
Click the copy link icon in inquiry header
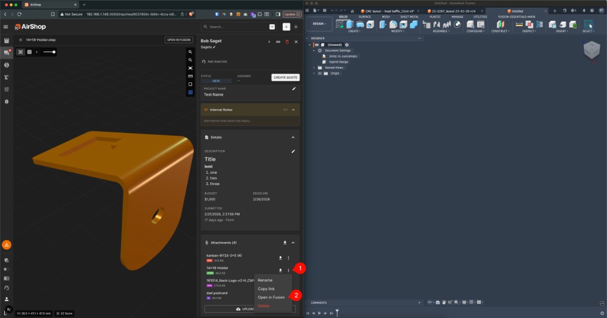pos(278,42)
